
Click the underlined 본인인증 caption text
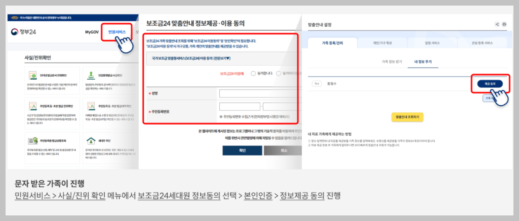258,196
